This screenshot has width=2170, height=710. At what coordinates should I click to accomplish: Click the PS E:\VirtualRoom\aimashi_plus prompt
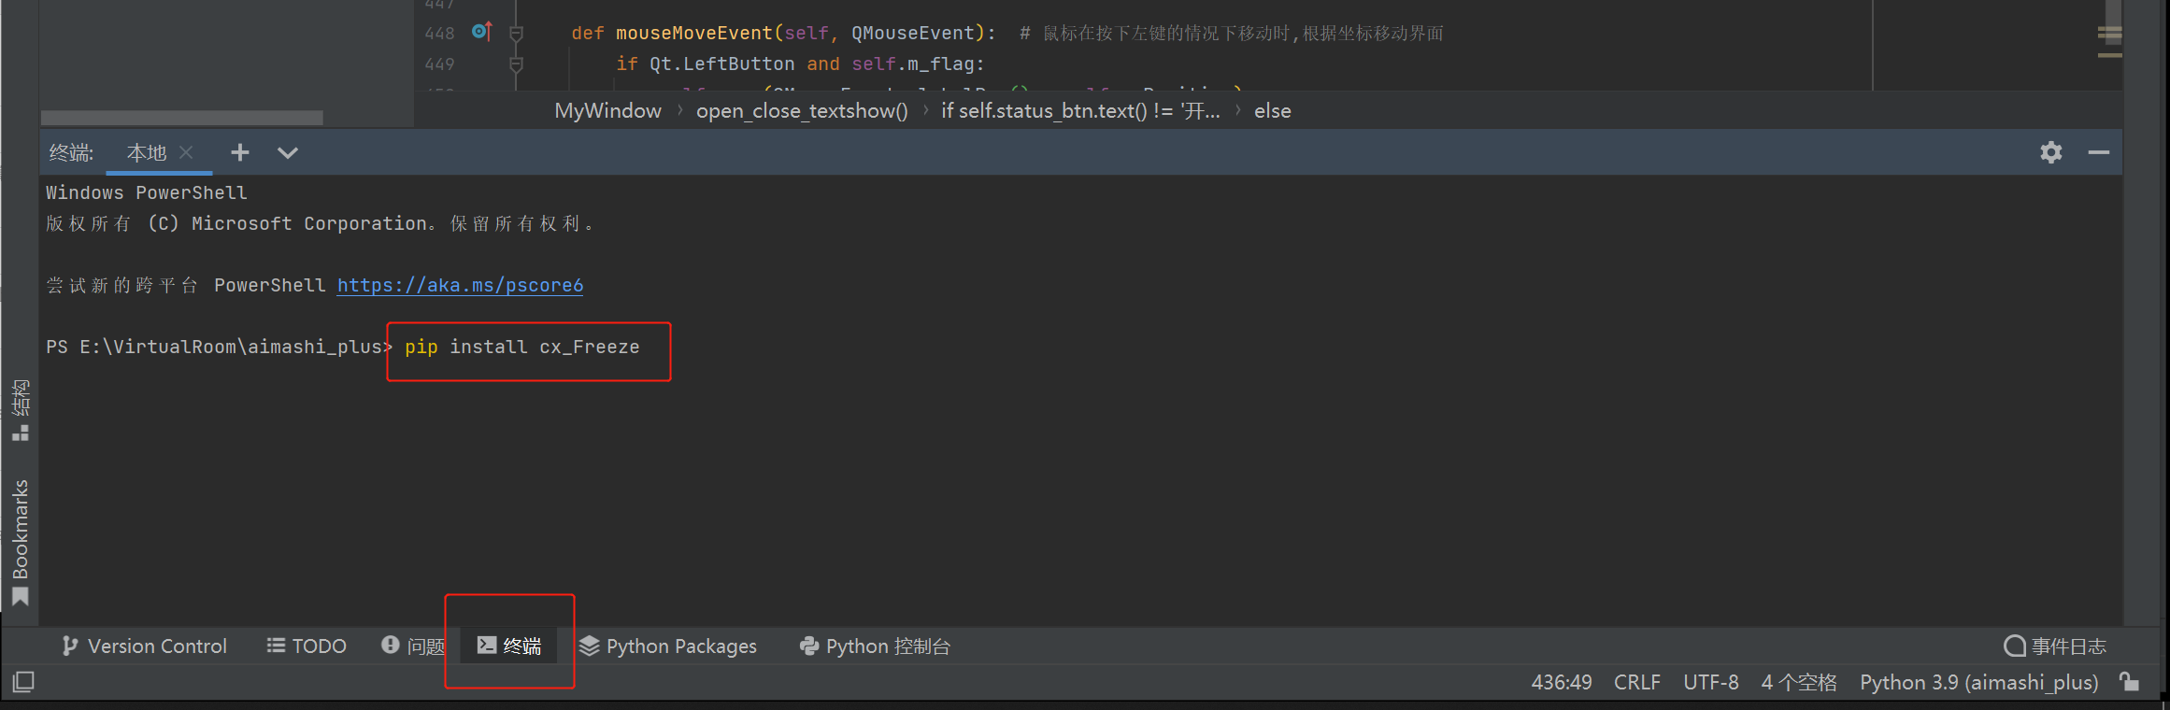(x=219, y=347)
